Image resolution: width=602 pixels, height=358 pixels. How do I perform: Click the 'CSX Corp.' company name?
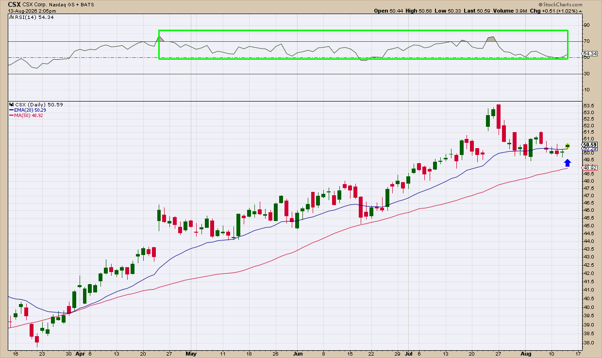click(34, 4)
